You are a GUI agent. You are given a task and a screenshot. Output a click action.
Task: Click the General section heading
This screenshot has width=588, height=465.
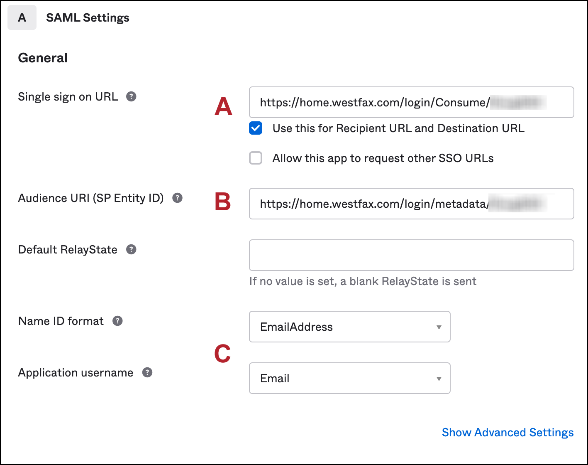pyautogui.click(x=43, y=58)
